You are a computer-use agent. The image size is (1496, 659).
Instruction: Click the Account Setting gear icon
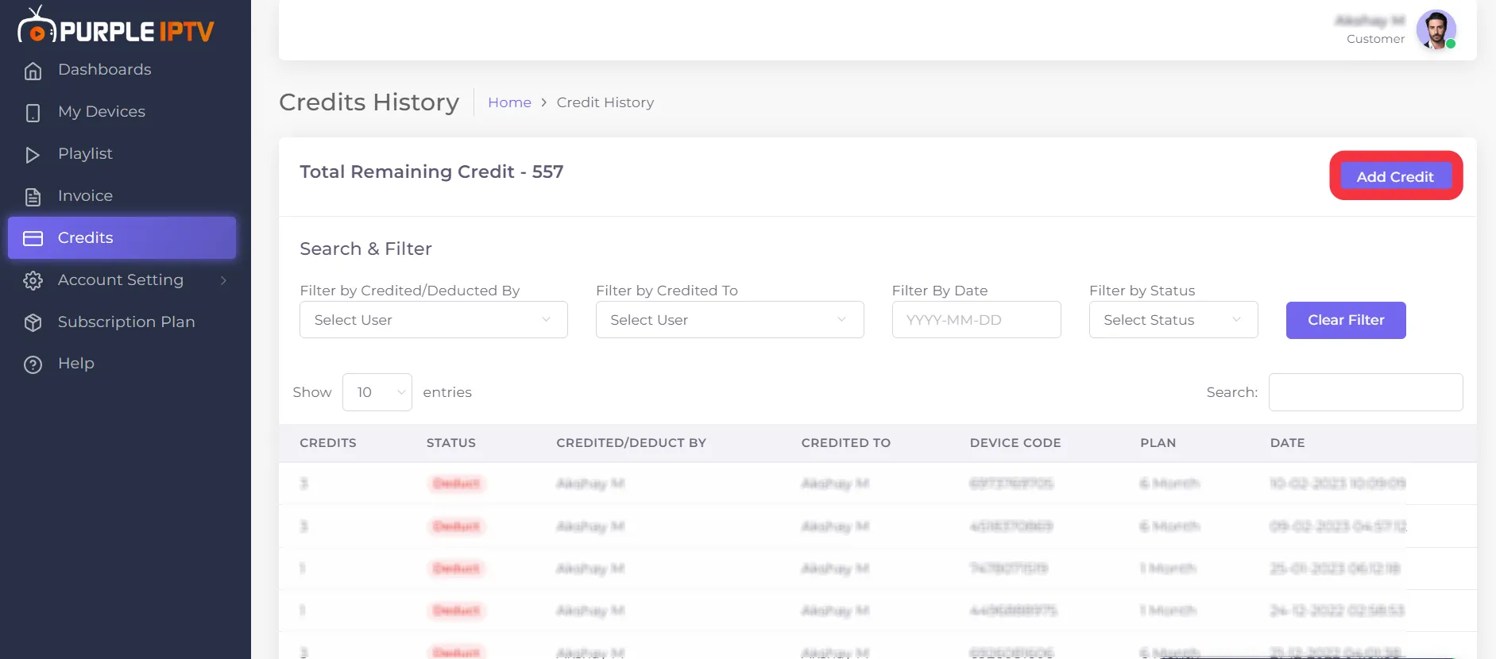[33, 280]
